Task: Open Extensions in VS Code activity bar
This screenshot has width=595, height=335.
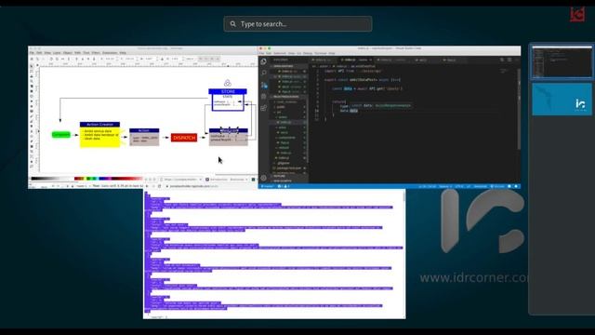Action: pos(264,108)
